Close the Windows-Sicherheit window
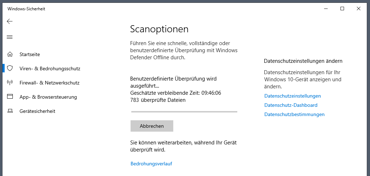 click(359, 9)
